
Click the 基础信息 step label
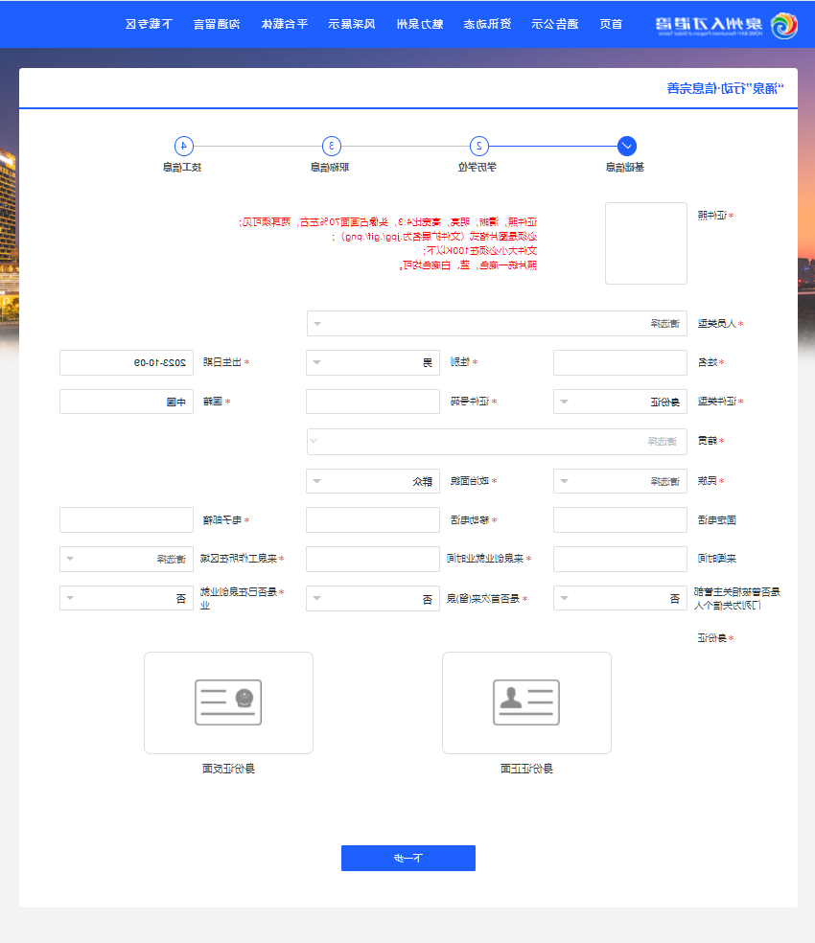625,167
